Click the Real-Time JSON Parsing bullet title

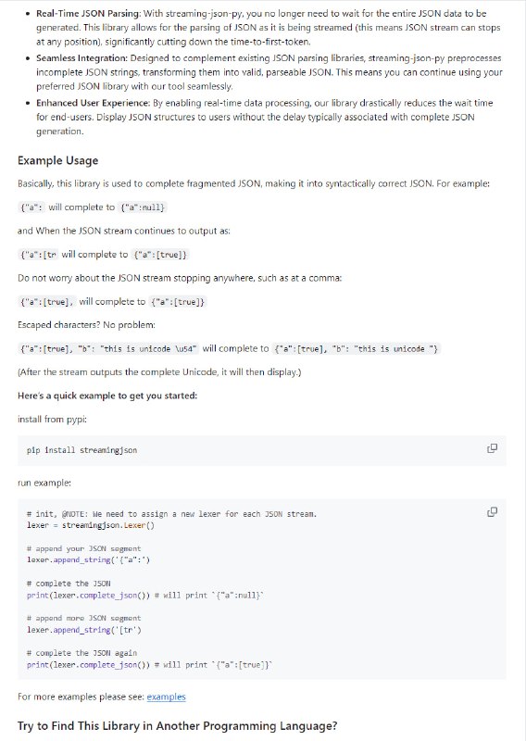(x=88, y=14)
